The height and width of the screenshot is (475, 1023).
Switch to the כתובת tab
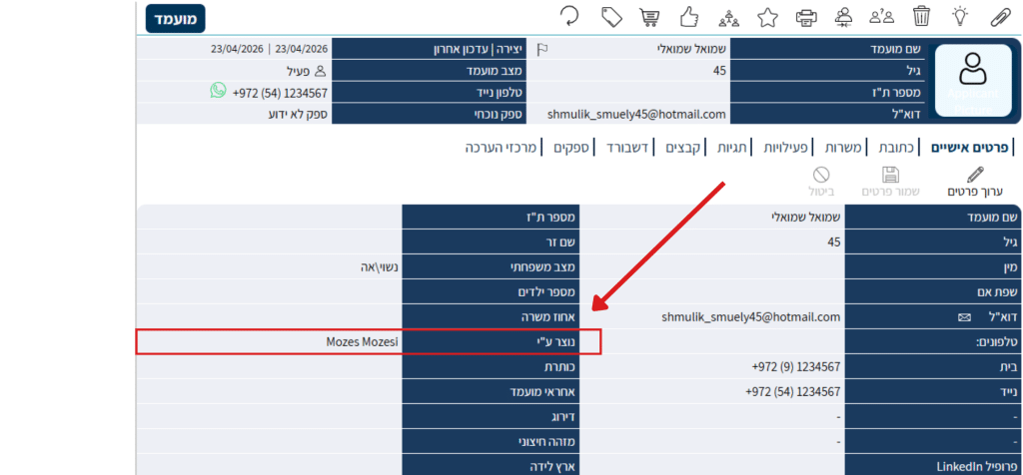(900, 148)
